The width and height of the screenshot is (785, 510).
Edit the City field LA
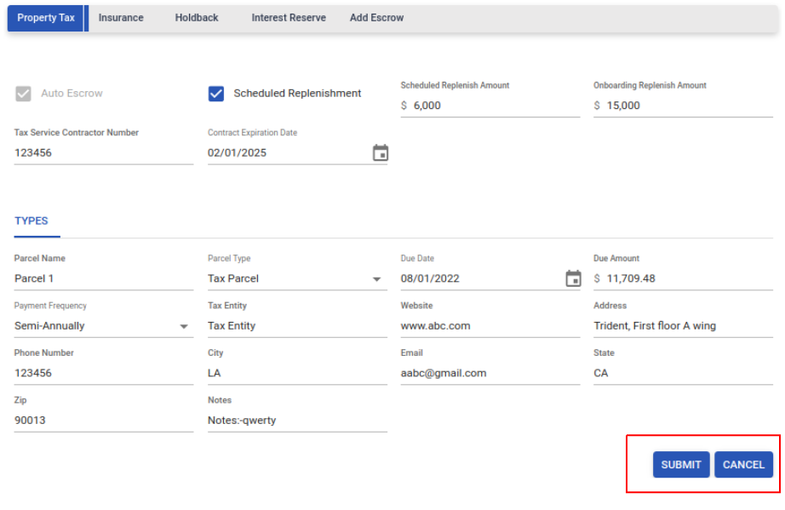pyautogui.click(x=297, y=373)
